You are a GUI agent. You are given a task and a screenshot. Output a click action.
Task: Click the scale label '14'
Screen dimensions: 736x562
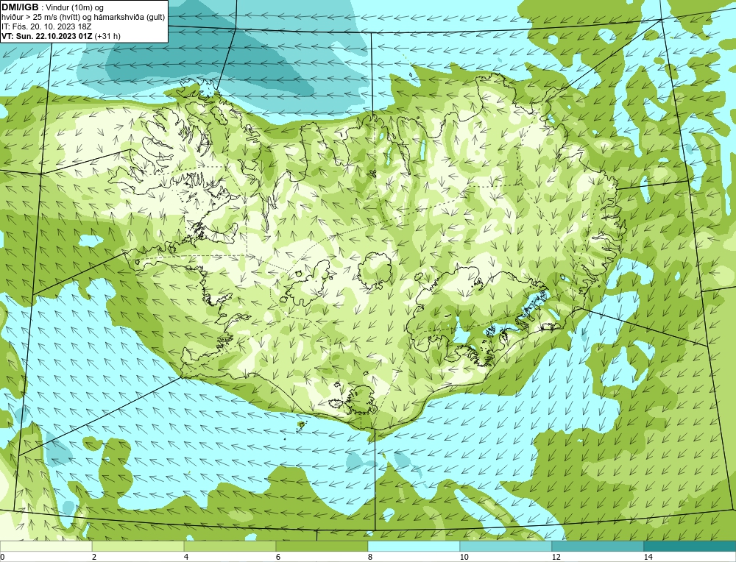pos(648,557)
